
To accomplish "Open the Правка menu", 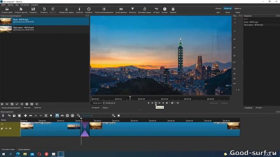I will (10, 5).
